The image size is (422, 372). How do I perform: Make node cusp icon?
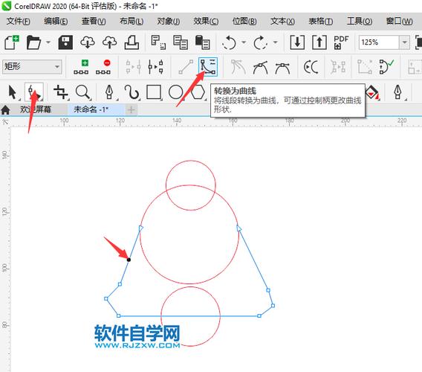point(238,67)
